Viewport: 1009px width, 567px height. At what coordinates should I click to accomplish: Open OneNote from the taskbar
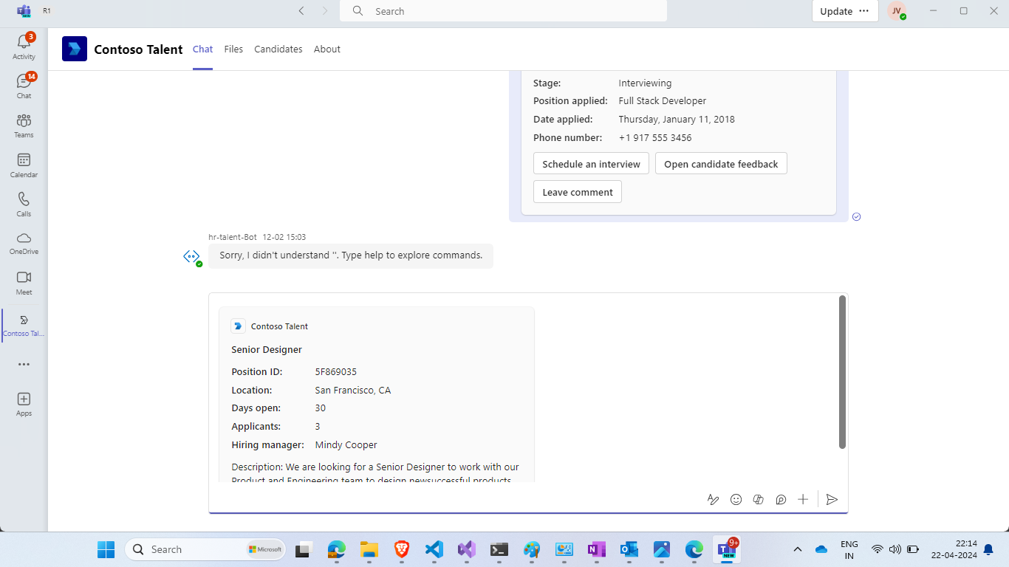click(x=597, y=549)
